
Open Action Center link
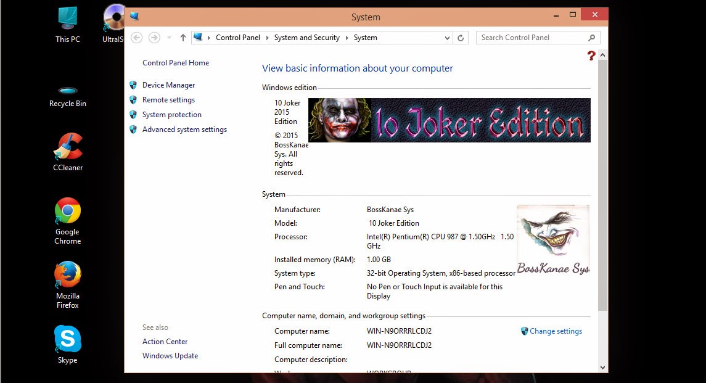(x=165, y=342)
